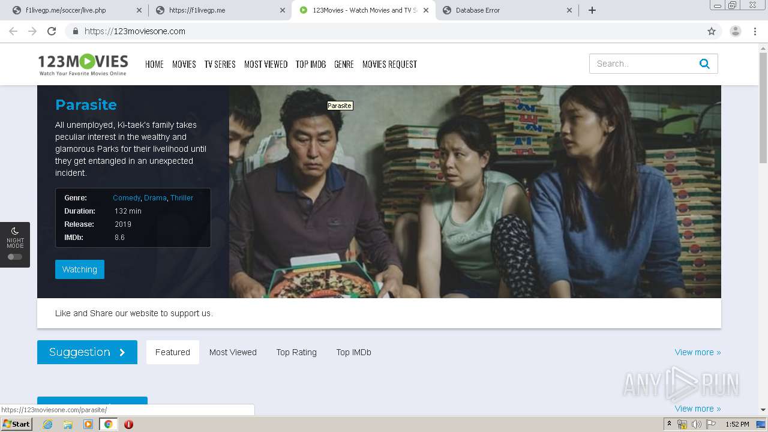Open the Windows Start button
This screenshot has width=768, height=432.
click(16, 424)
